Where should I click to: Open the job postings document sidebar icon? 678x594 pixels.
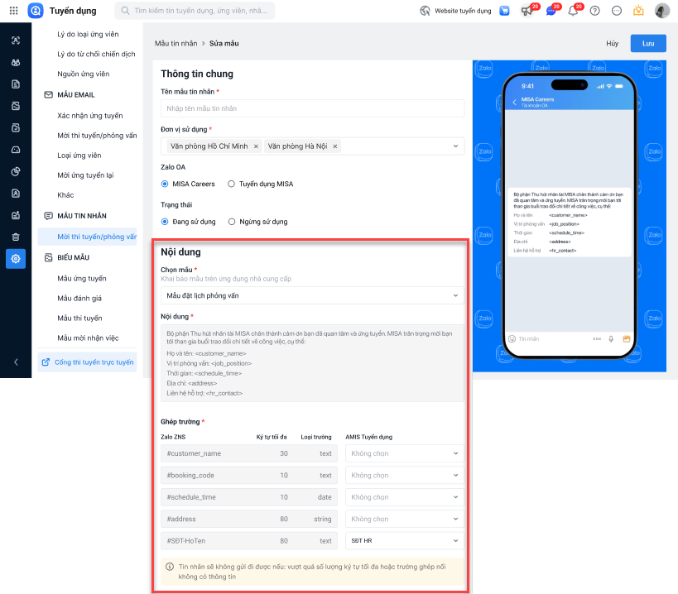pyautogui.click(x=16, y=84)
